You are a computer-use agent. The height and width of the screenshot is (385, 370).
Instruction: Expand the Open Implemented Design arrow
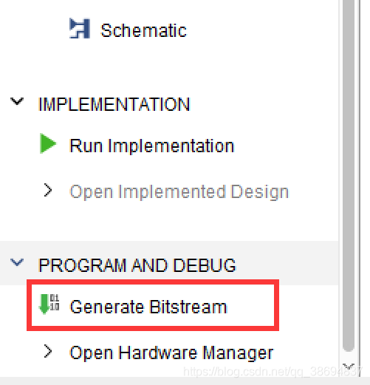pyautogui.click(x=48, y=190)
